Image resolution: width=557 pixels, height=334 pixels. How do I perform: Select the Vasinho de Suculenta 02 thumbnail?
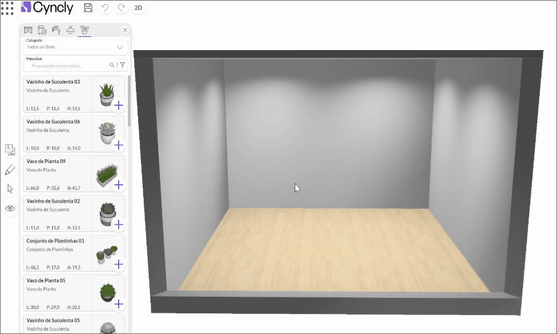pos(107,214)
